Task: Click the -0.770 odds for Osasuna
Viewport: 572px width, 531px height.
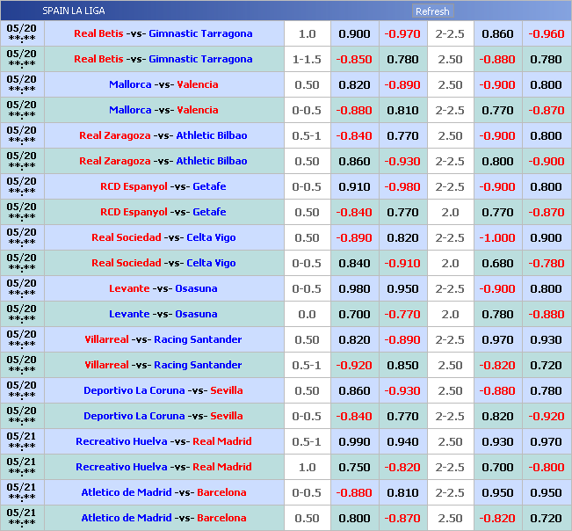Action: (402, 315)
